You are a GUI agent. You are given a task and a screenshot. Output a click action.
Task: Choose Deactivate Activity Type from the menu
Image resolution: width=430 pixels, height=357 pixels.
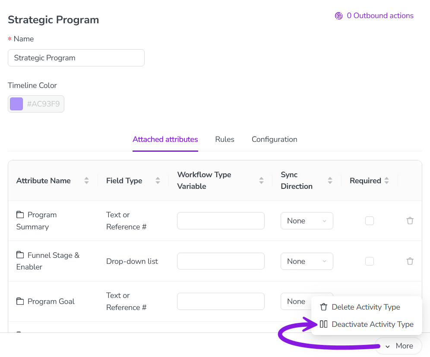pos(367,324)
